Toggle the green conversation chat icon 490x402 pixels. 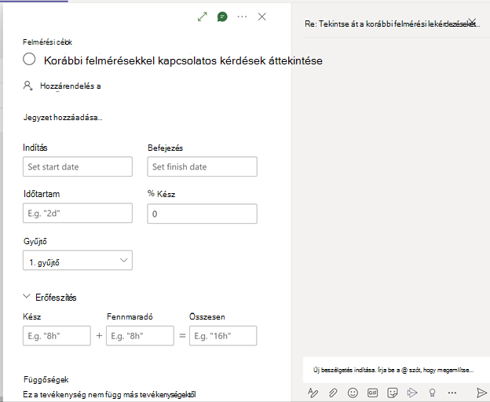(222, 16)
